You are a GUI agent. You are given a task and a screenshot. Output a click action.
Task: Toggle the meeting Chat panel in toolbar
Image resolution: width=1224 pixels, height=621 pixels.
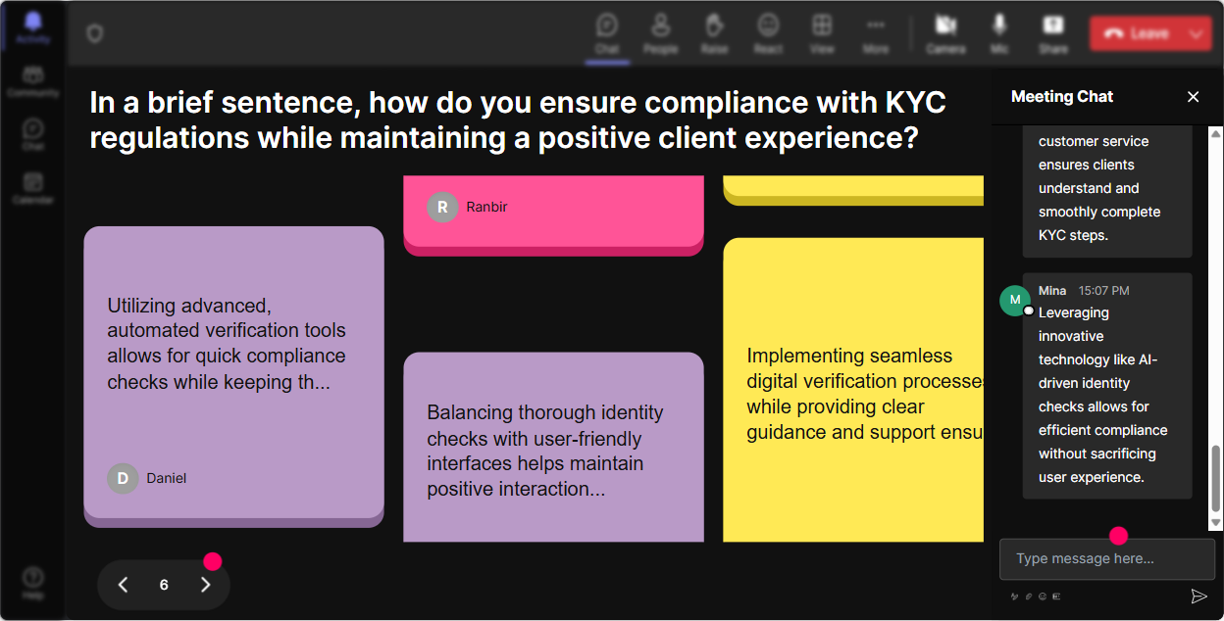(607, 33)
